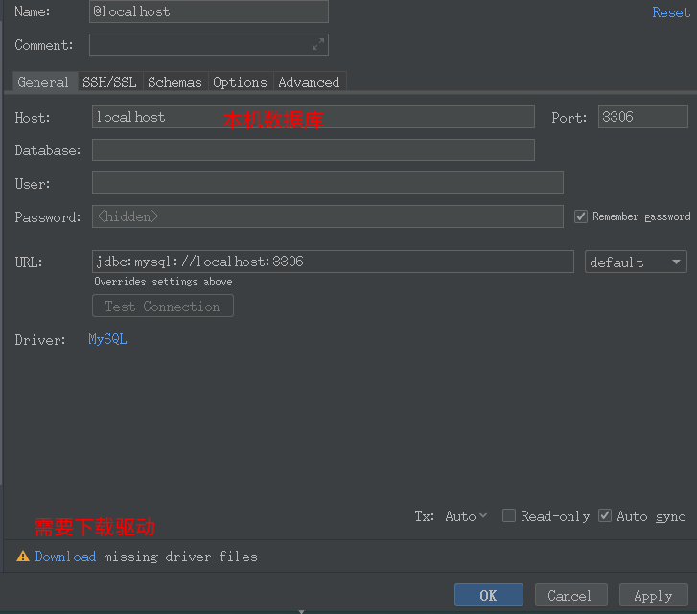This screenshot has height=614, width=697.
Task: Click the Apply button
Action: 654,595
